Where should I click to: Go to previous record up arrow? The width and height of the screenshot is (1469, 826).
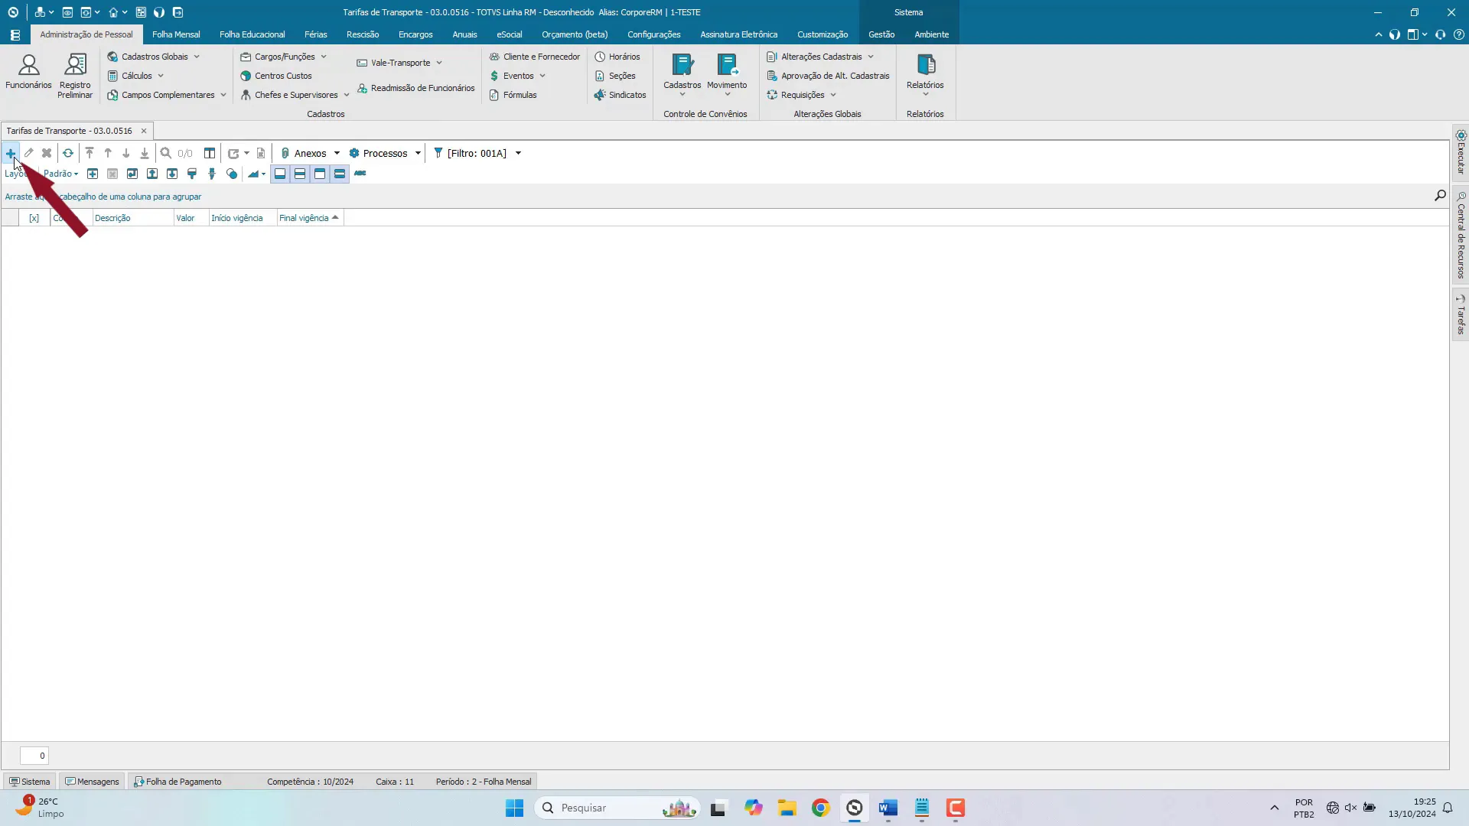[108, 153]
